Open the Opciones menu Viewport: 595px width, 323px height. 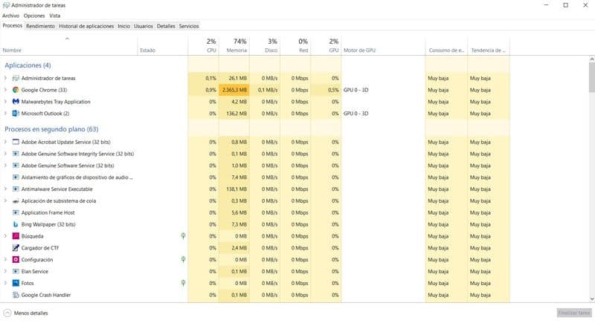34,16
